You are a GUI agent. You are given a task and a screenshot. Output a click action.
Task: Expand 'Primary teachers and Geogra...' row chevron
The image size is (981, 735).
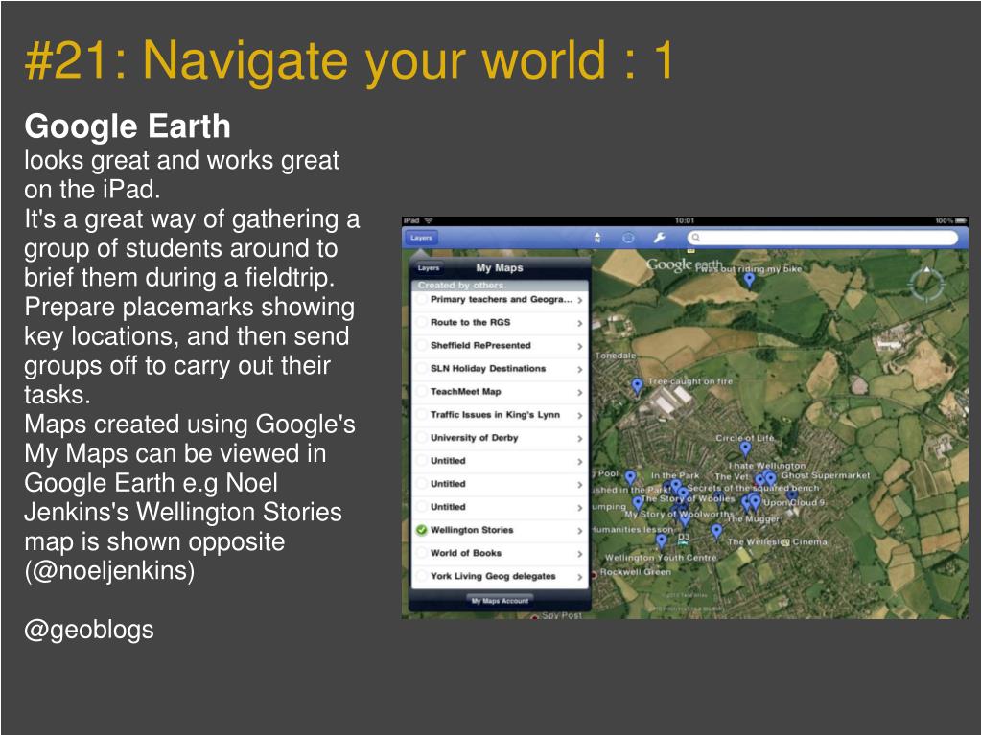(x=580, y=301)
